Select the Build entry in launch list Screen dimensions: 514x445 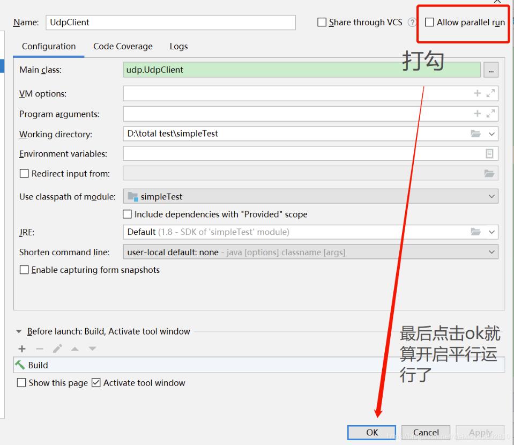[x=259, y=365]
